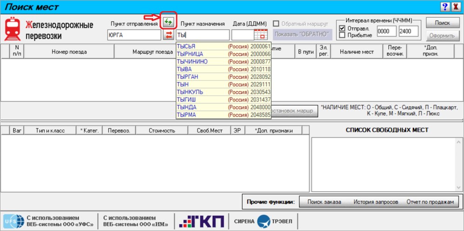Swap stations with the red arrows button

[169, 35]
